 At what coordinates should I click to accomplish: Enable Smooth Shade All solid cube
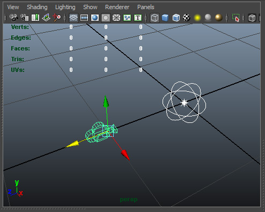point(165,18)
